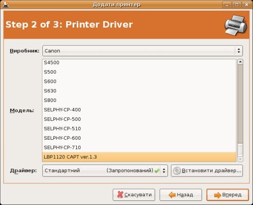This screenshot has width=253, height=205.
Task: Select model S500 in the list
Action: pyautogui.click(x=139, y=72)
